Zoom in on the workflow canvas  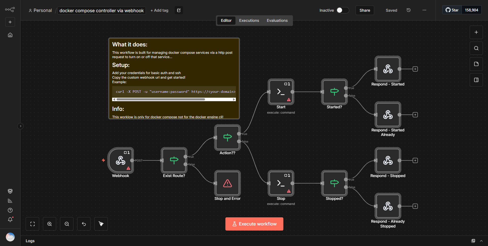[x=49, y=224]
